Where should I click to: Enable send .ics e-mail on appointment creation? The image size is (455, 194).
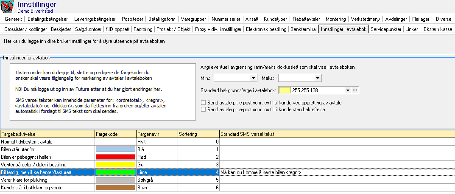203,103
